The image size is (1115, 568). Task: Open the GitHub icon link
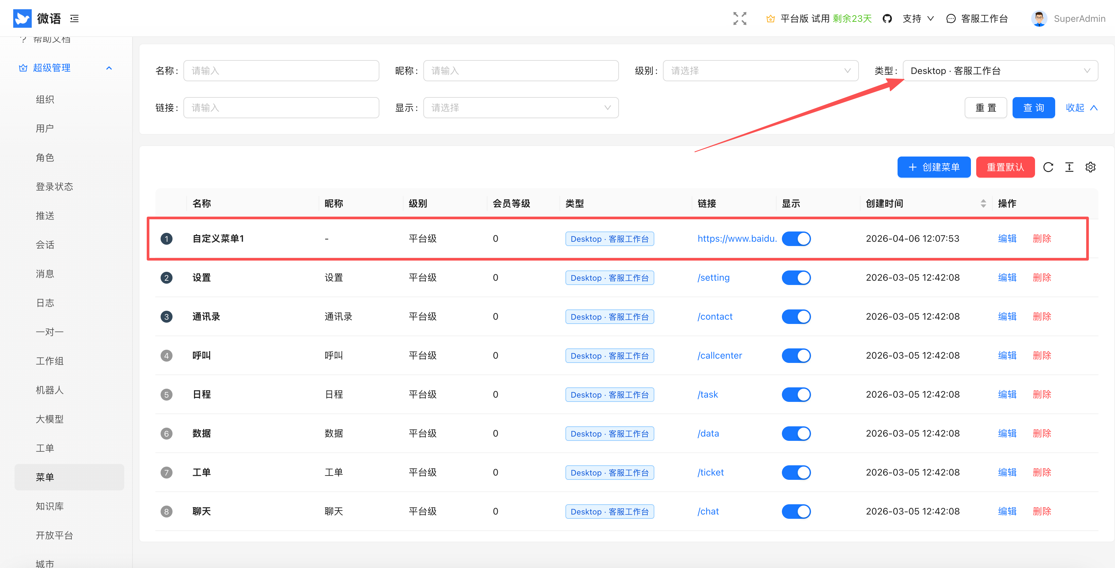(x=887, y=18)
